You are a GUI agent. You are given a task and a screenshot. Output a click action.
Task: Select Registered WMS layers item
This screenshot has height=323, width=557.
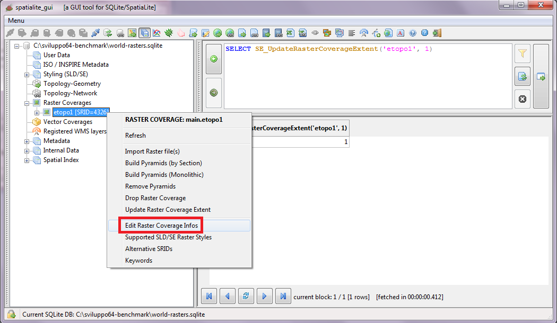(75, 131)
